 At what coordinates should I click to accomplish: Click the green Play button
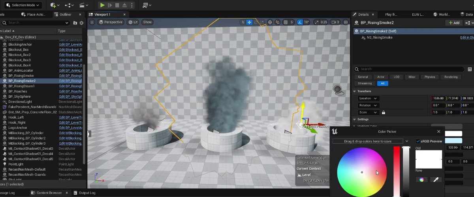coord(102,5)
